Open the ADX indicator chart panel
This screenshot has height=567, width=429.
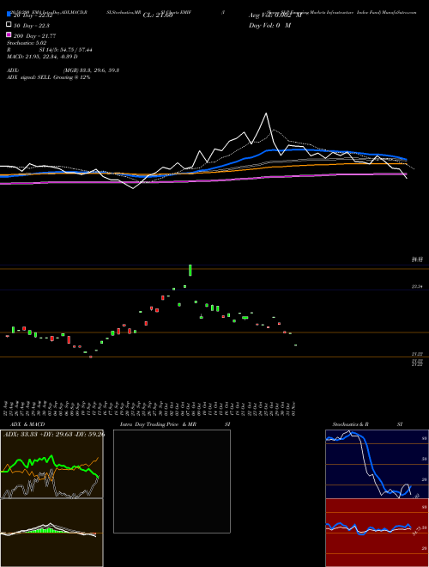pos(51,464)
